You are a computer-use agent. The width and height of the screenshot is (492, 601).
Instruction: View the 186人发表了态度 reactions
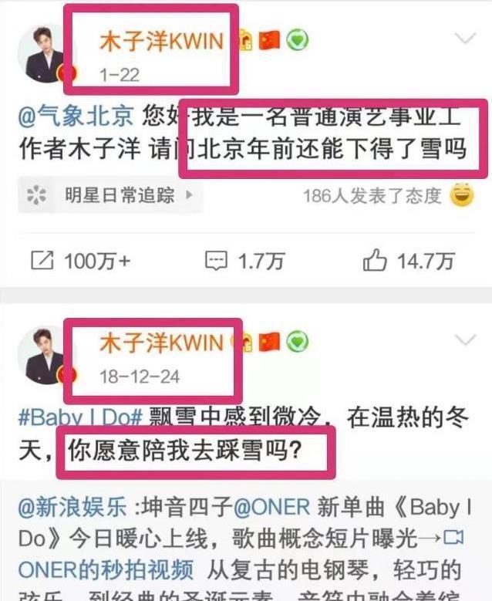coord(372,196)
